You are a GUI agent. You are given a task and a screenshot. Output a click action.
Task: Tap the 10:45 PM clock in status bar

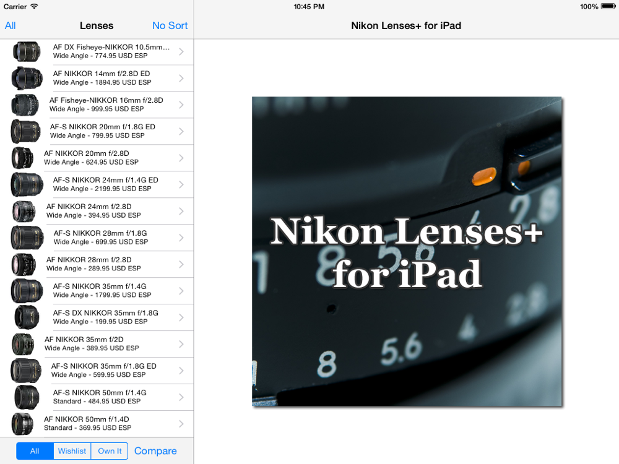(309, 7)
